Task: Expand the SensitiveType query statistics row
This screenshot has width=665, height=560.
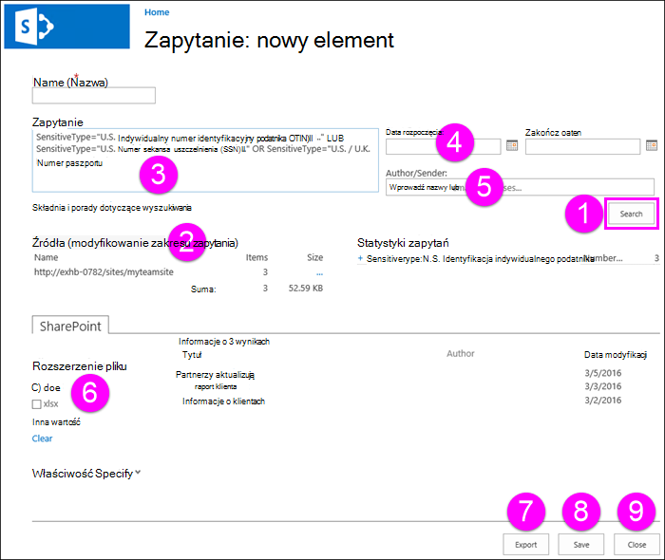Action: (360, 258)
